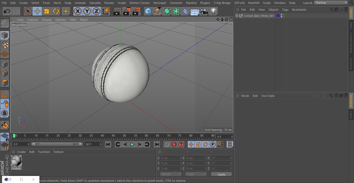Open the Layout dropdown showing Startup
This screenshot has width=354, height=183.
click(x=331, y=3)
